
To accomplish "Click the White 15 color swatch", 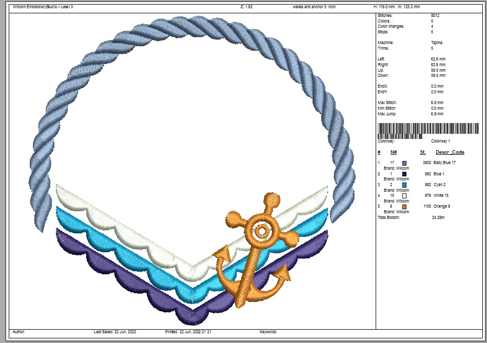I will tap(404, 195).
